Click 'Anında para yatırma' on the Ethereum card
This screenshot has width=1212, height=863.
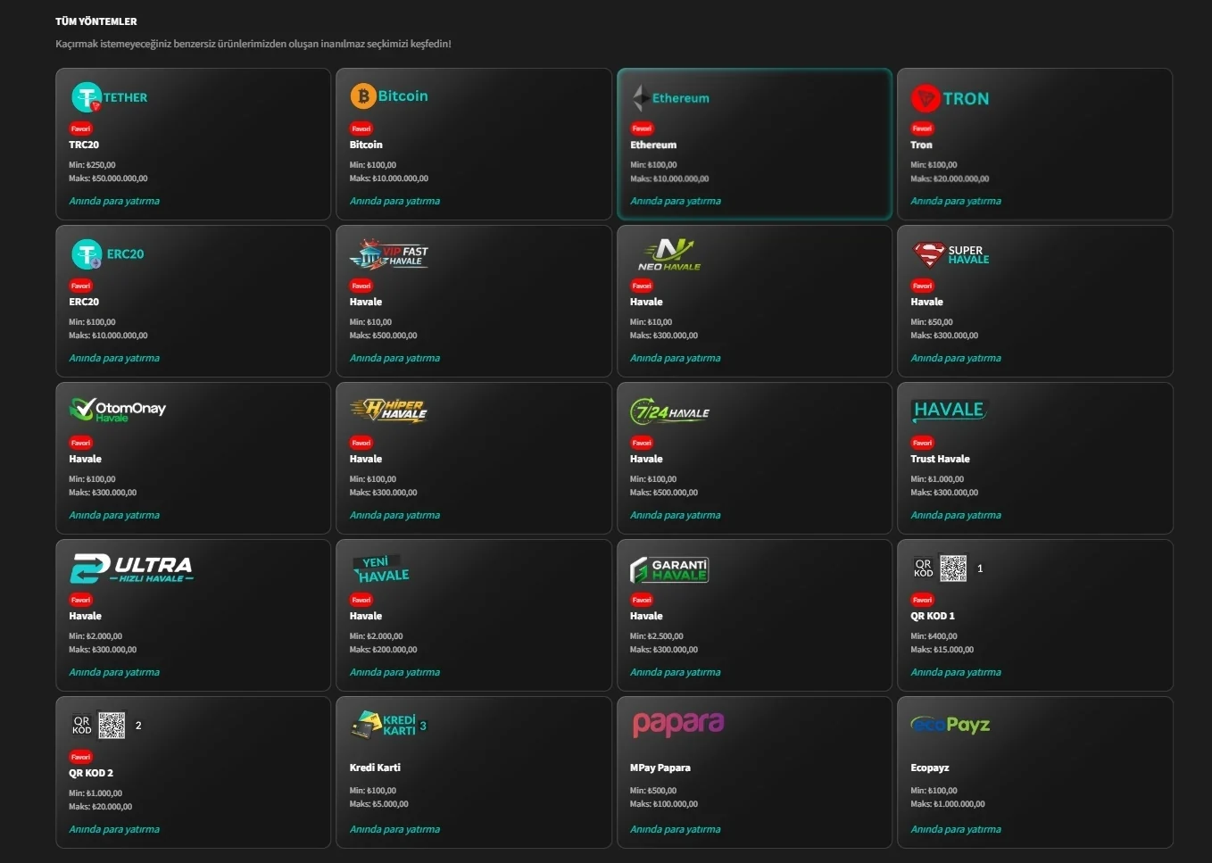click(676, 201)
